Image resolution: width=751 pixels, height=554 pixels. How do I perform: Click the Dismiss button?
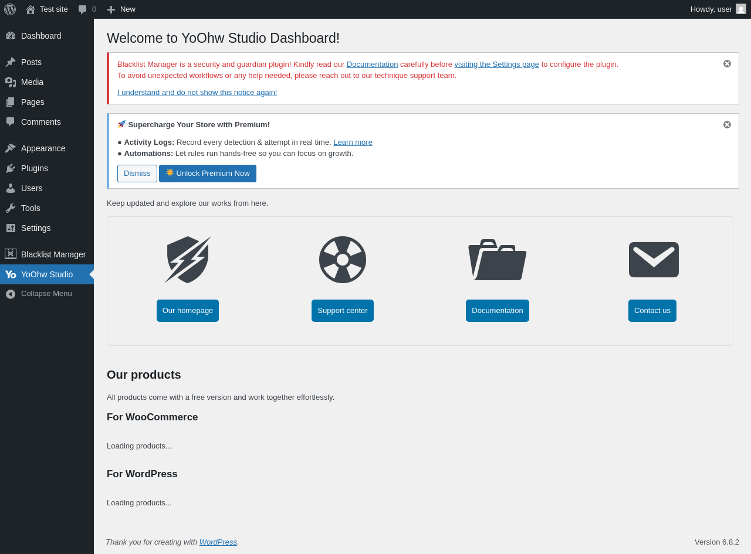pos(137,174)
